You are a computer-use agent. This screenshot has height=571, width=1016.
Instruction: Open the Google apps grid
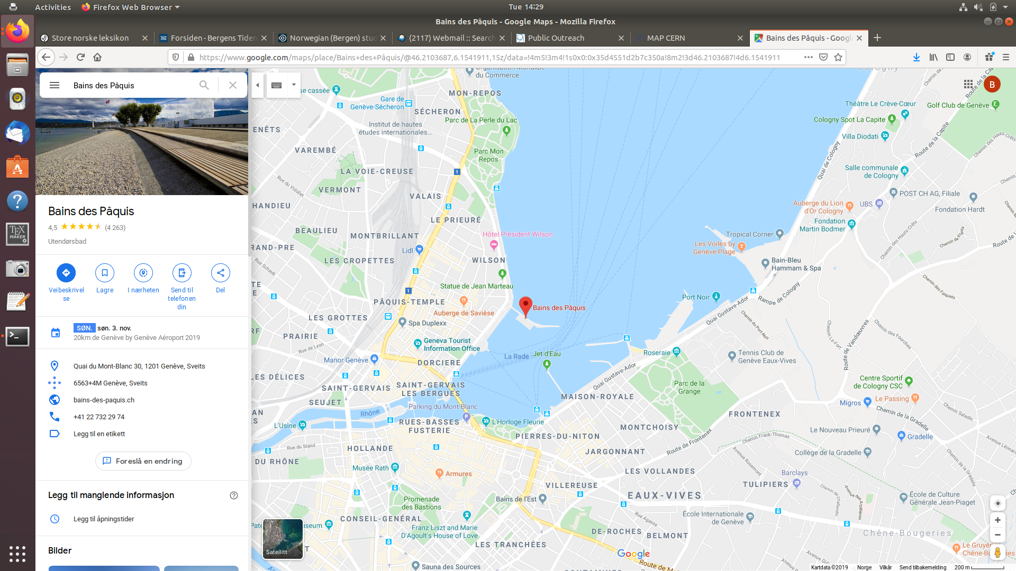click(x=968, y=84)
